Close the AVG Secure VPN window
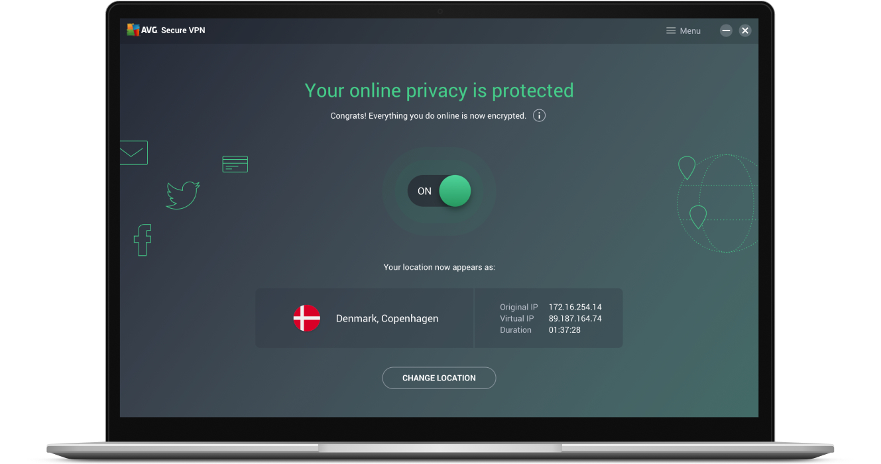Screen dimensions: 881x464 point(745,30)
